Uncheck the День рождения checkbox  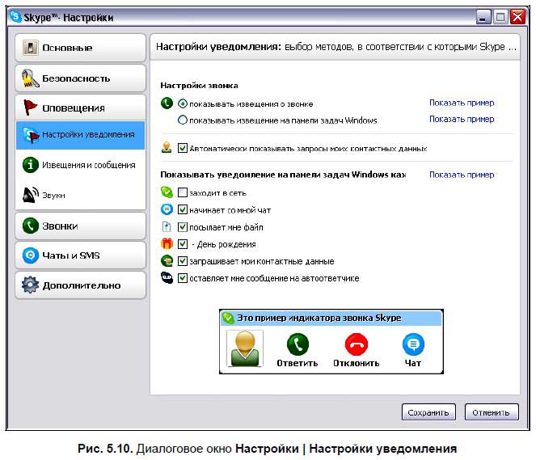tap(183, 243)
